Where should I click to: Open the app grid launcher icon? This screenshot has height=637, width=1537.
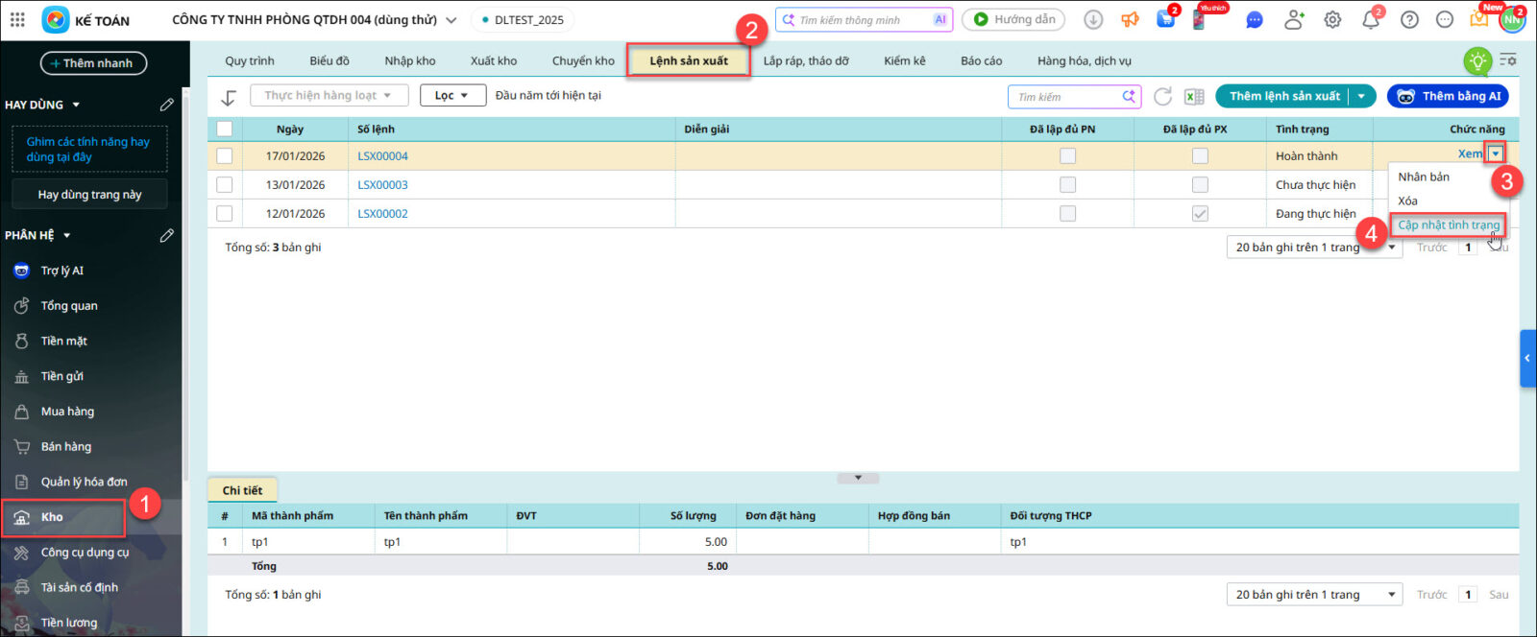17,19
